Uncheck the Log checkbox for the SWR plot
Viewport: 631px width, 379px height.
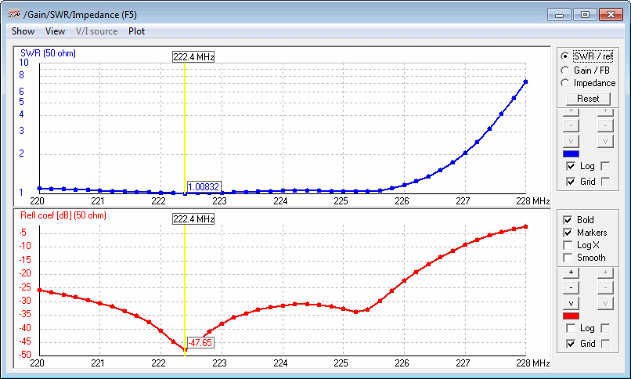pyautogui.click(x=571, y=166)
